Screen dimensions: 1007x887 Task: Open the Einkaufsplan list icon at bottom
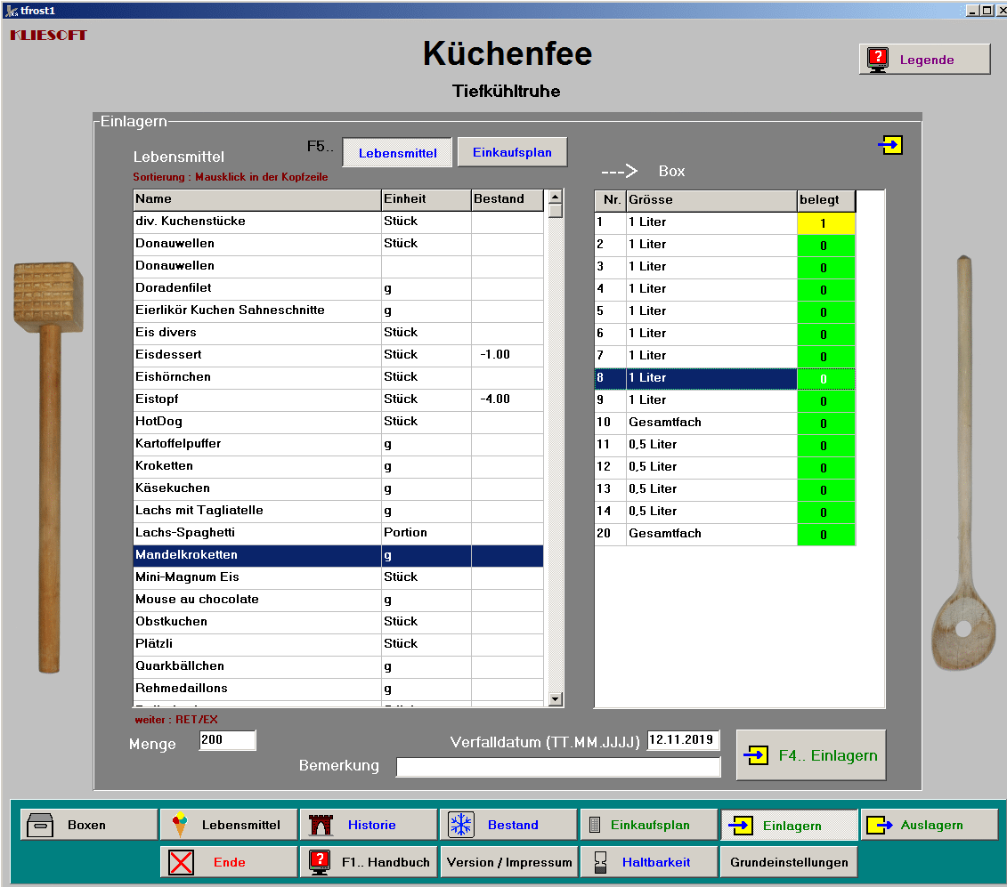click(595, 825)
